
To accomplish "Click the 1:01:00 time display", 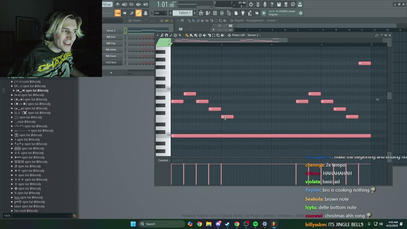I will pyautogui.click(x=166, y=4).
